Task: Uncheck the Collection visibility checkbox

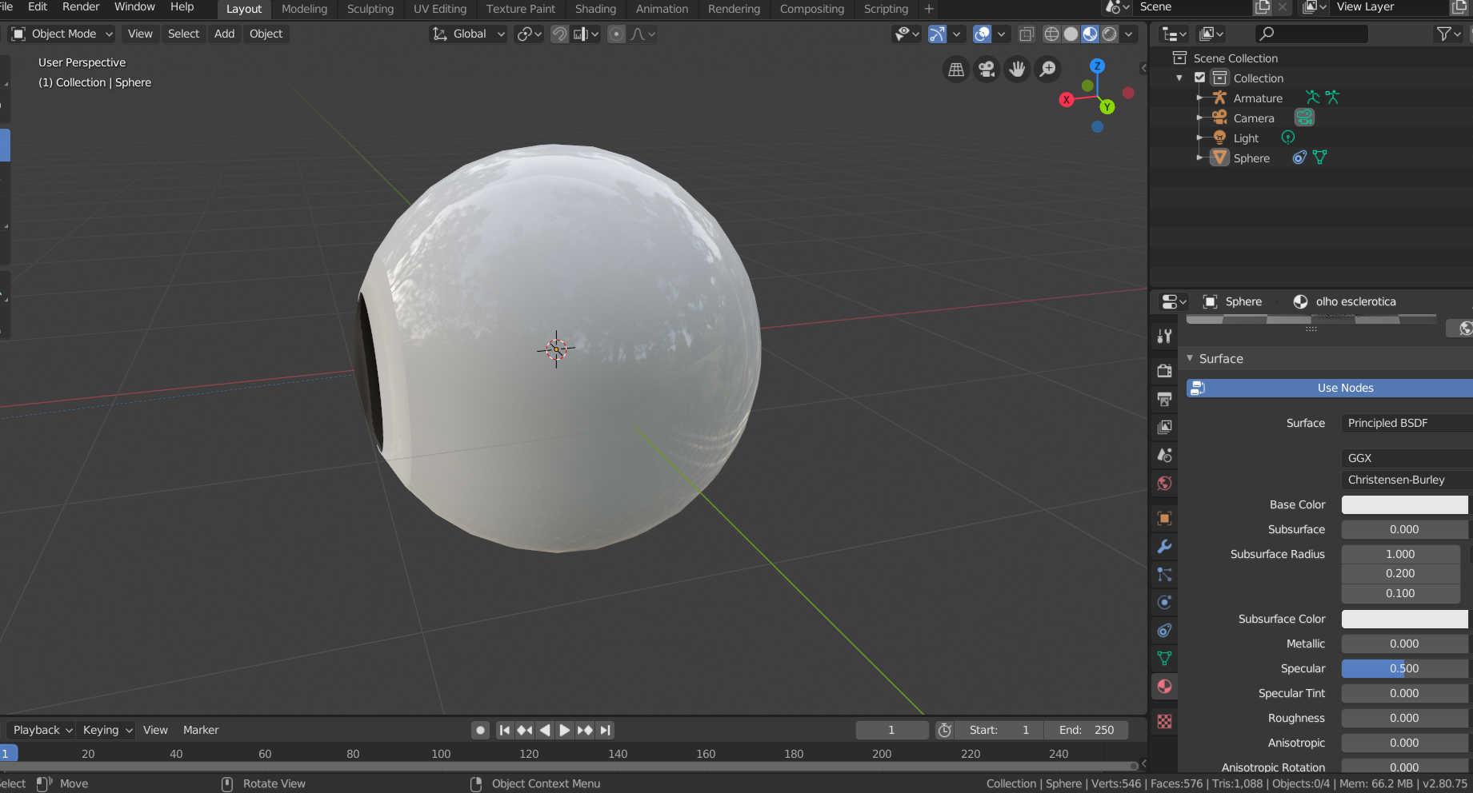Action: 1199,78
